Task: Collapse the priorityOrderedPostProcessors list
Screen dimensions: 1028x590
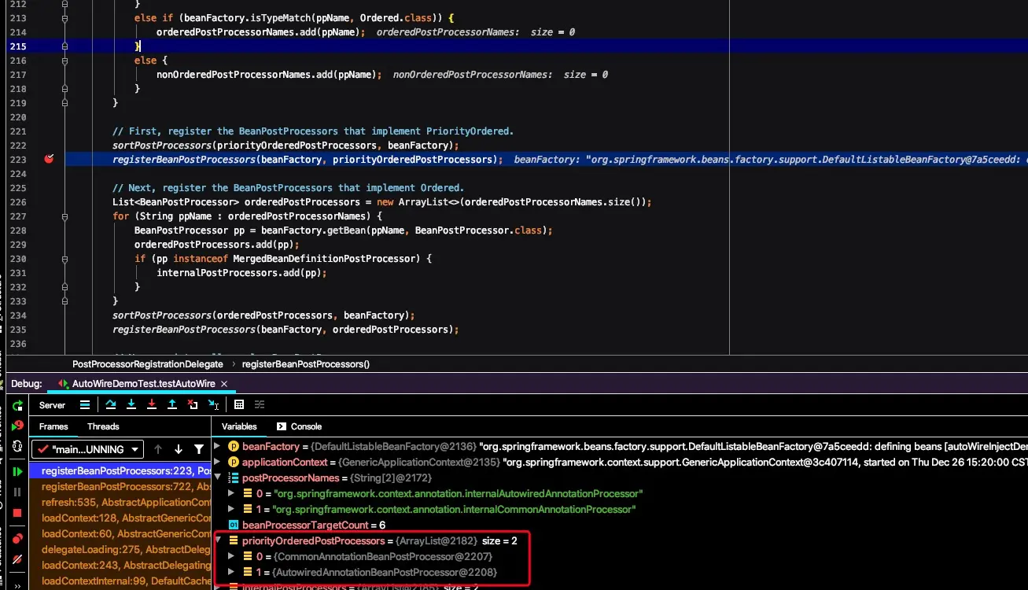Action: (219, 541)
